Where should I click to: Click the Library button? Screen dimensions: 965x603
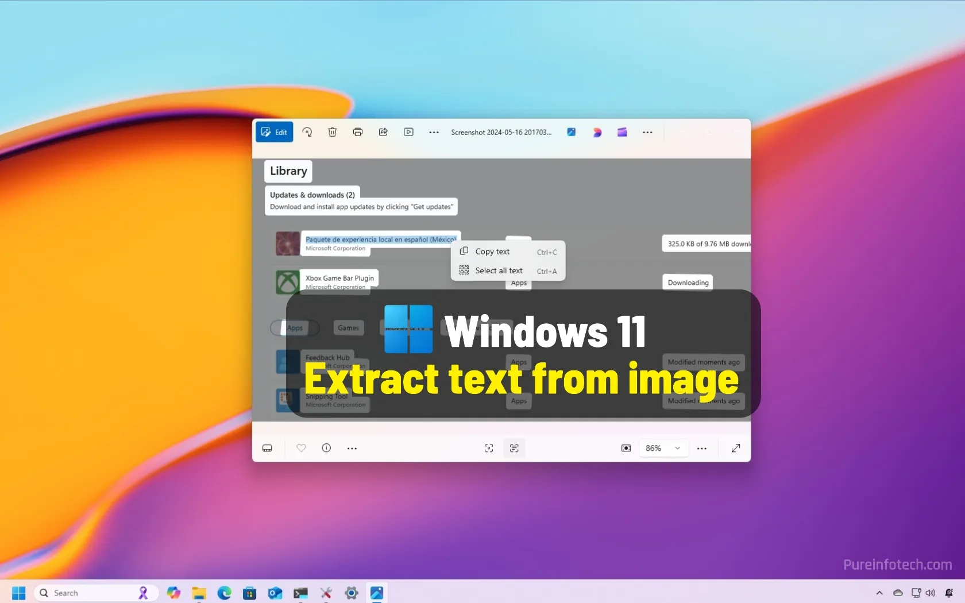287,171
